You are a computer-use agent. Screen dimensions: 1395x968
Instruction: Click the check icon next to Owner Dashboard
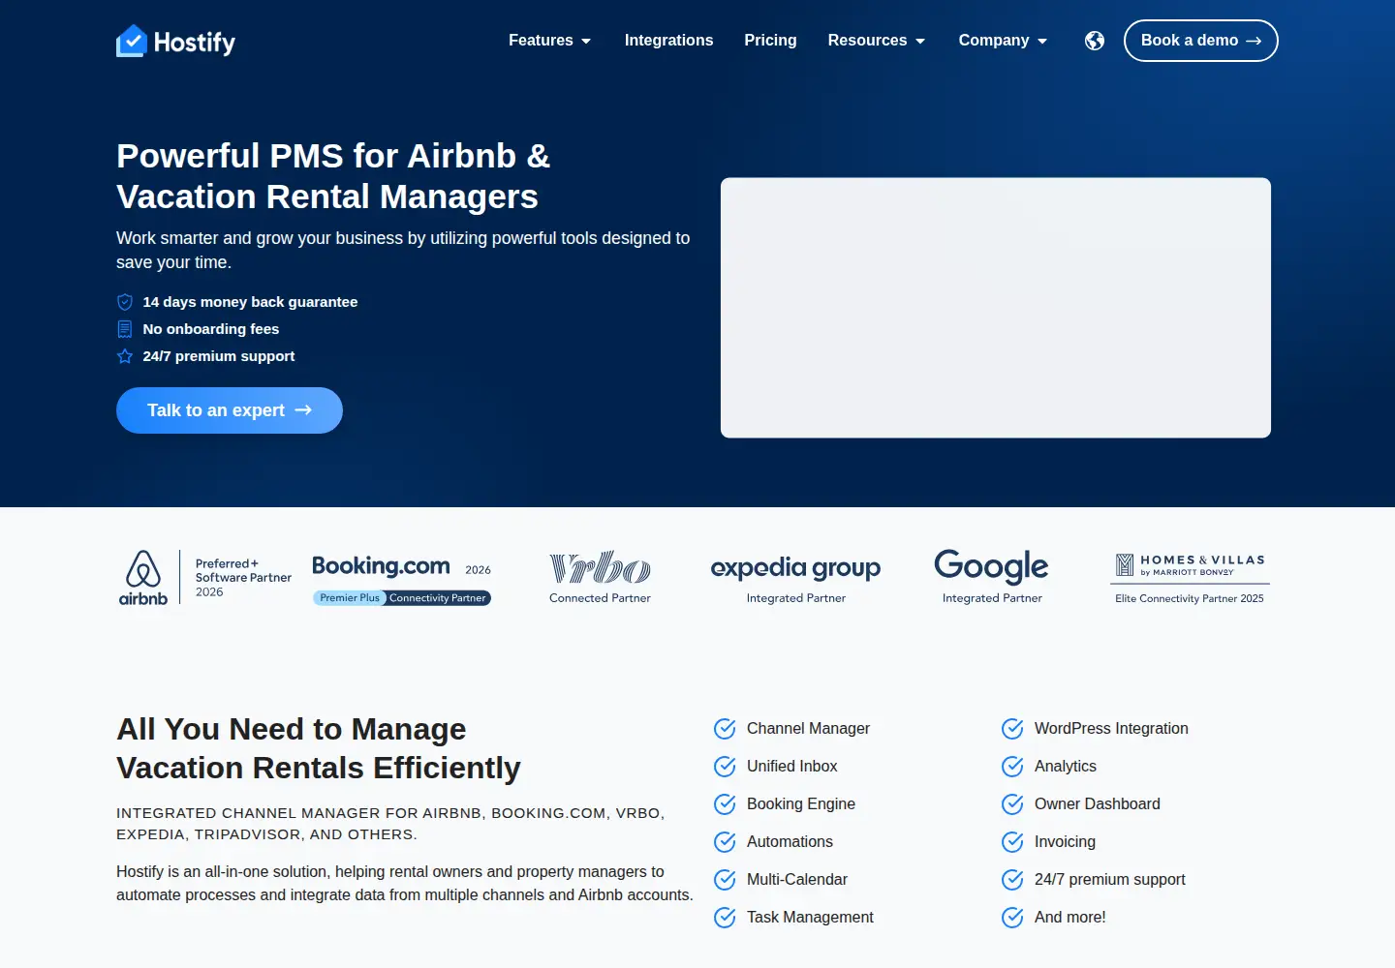[1012, 804]
